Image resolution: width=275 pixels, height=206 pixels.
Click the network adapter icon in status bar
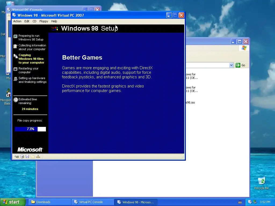click(x=38, y=156)
